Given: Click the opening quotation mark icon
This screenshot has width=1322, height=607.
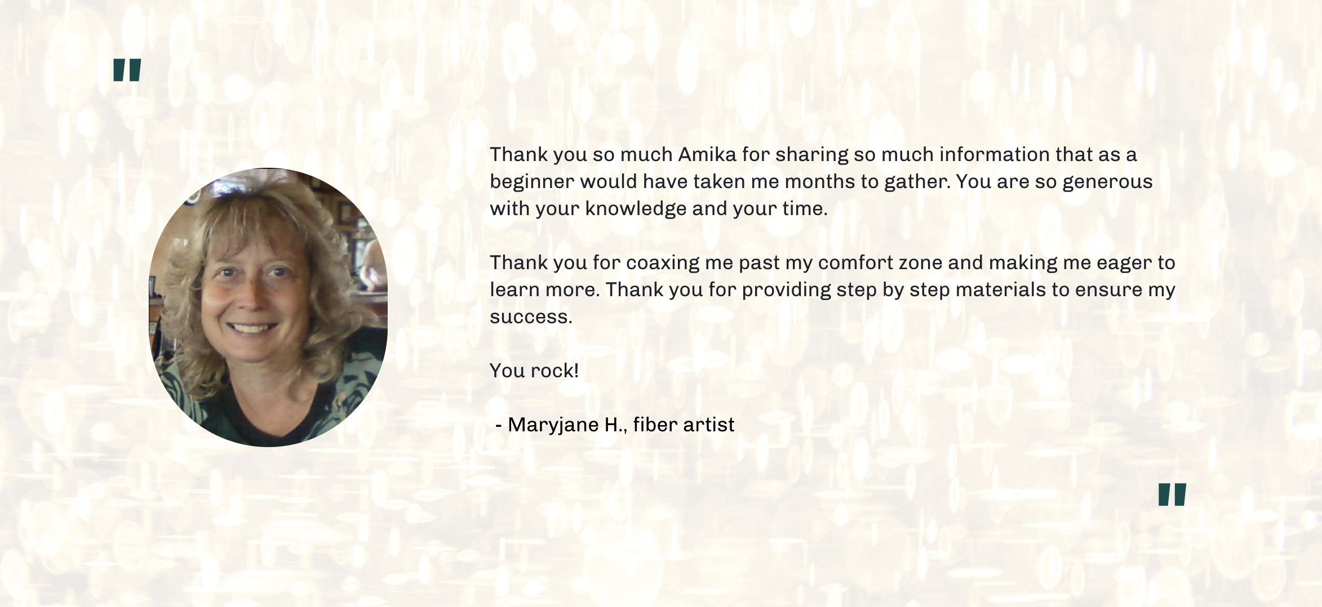Looking at the screenshot, I should [x=127, y=70].
